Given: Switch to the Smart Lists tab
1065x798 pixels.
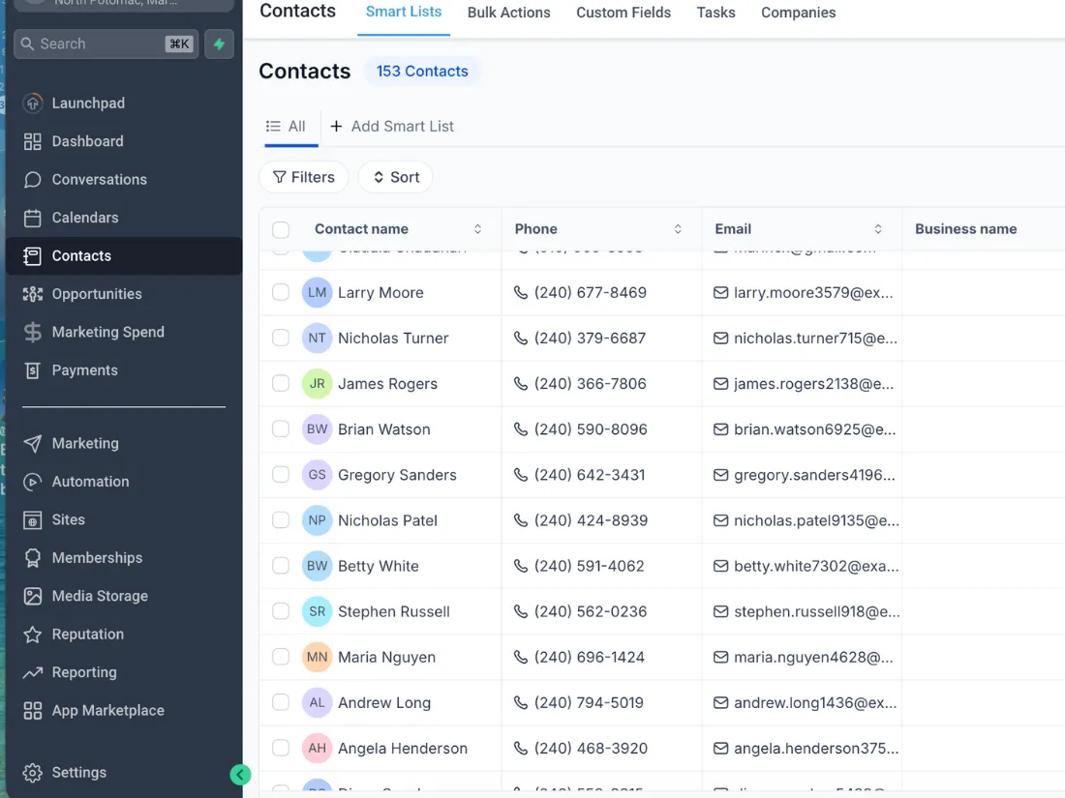Looking at the screenshot, I should [404, 13].
